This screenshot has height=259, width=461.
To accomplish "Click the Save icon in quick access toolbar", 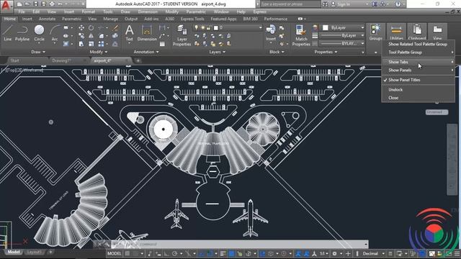I will tap(35, 4).
